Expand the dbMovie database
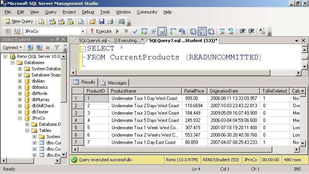 tap(20, 93)
